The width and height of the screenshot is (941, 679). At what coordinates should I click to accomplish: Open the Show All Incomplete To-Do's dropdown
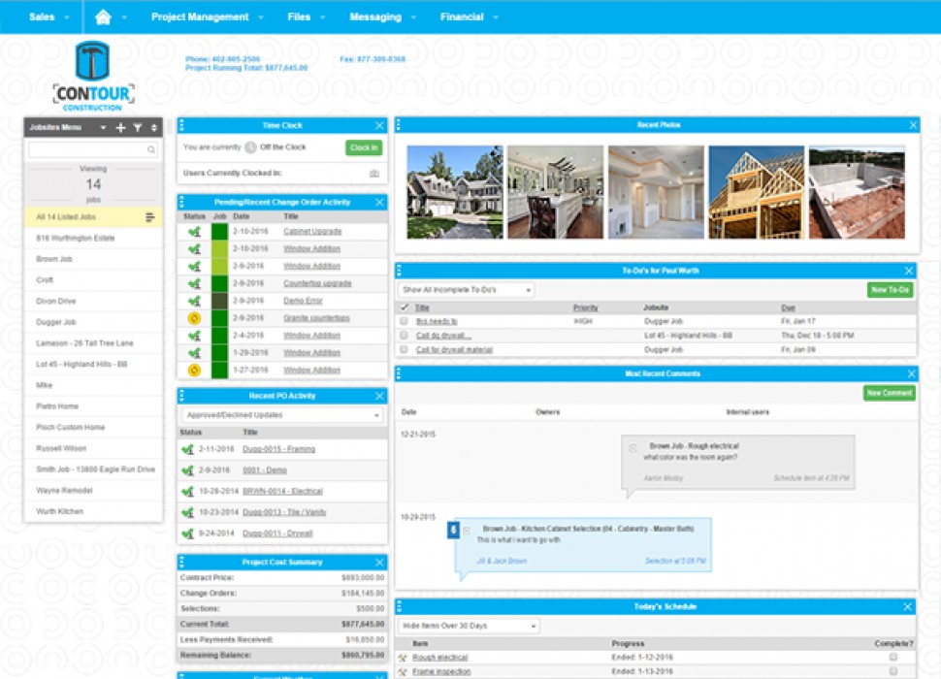pyautogui.click(x=466, y=290)
